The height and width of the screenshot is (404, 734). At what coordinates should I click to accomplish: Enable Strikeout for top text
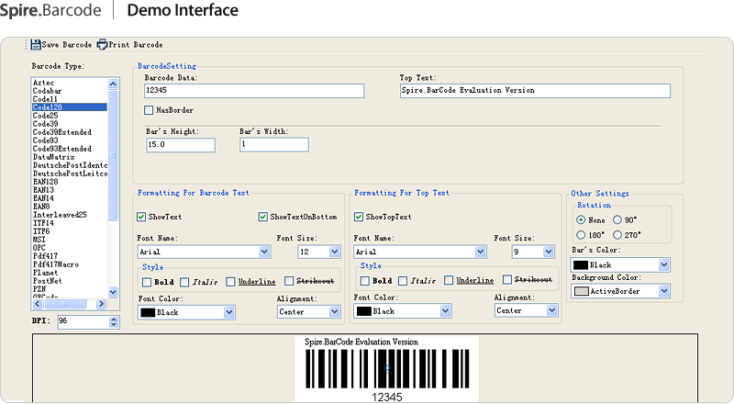pos(507,279)
